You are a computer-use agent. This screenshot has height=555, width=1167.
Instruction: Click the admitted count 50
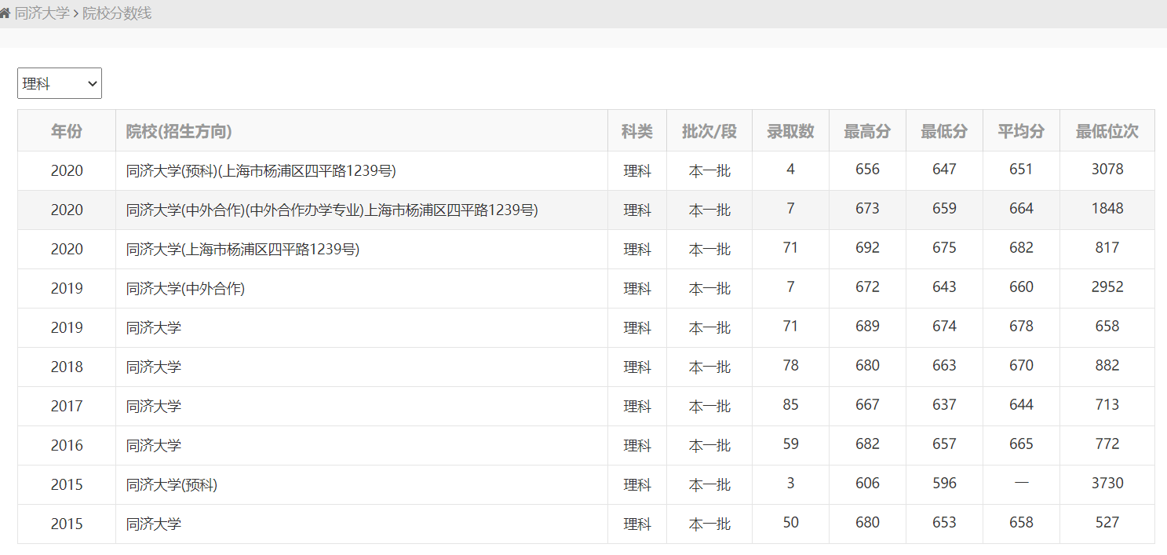[x=790, y=522]
